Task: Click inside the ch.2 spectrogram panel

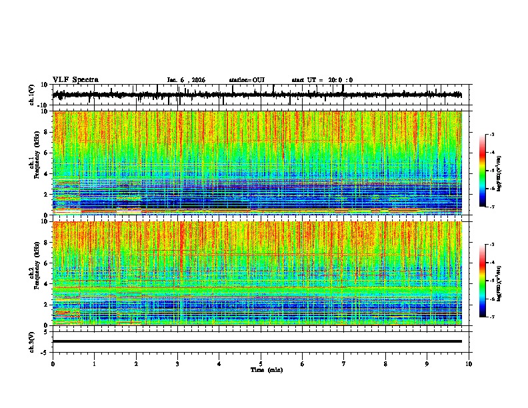Action: (257, 273)
